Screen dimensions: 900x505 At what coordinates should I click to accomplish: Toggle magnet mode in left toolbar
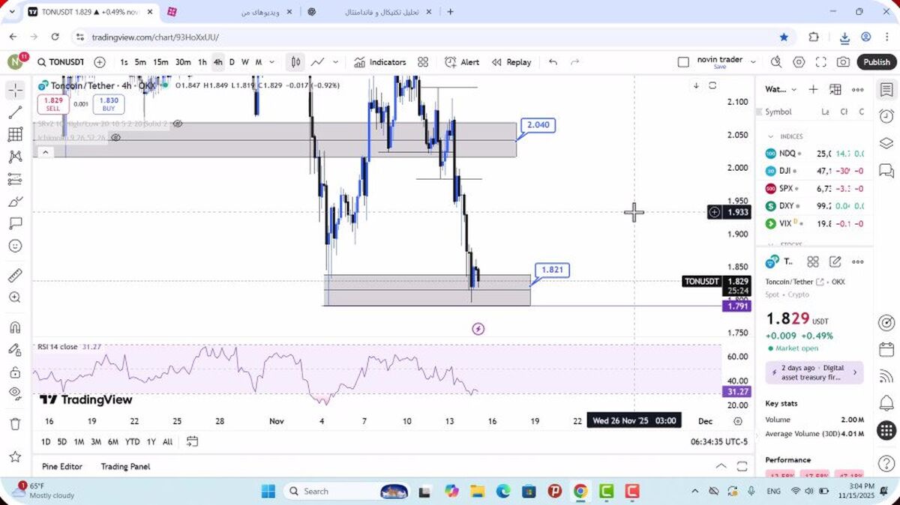pyautogui.click(x=15, y=327)
